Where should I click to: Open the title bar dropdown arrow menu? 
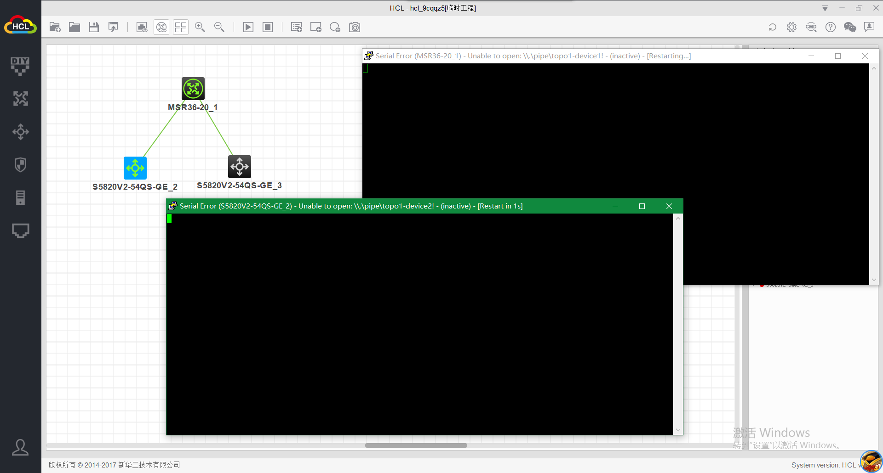(x=825, y=8)
